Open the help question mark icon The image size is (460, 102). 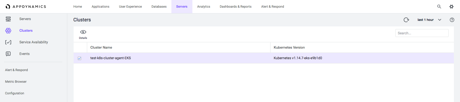coord(452,20)
